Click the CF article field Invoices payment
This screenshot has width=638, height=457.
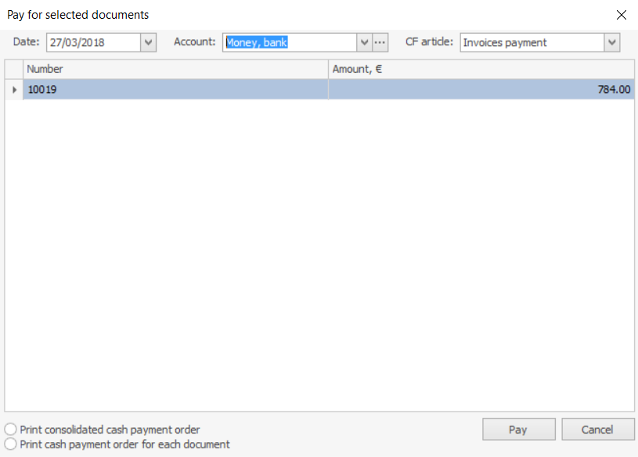click(531, 42)
